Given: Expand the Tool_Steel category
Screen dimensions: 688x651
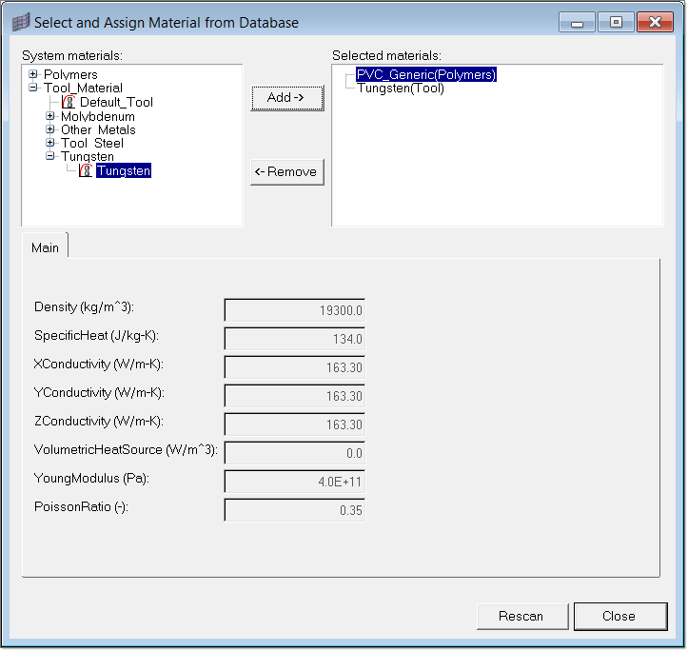Looking at the screenshot, I should [51, 143].
